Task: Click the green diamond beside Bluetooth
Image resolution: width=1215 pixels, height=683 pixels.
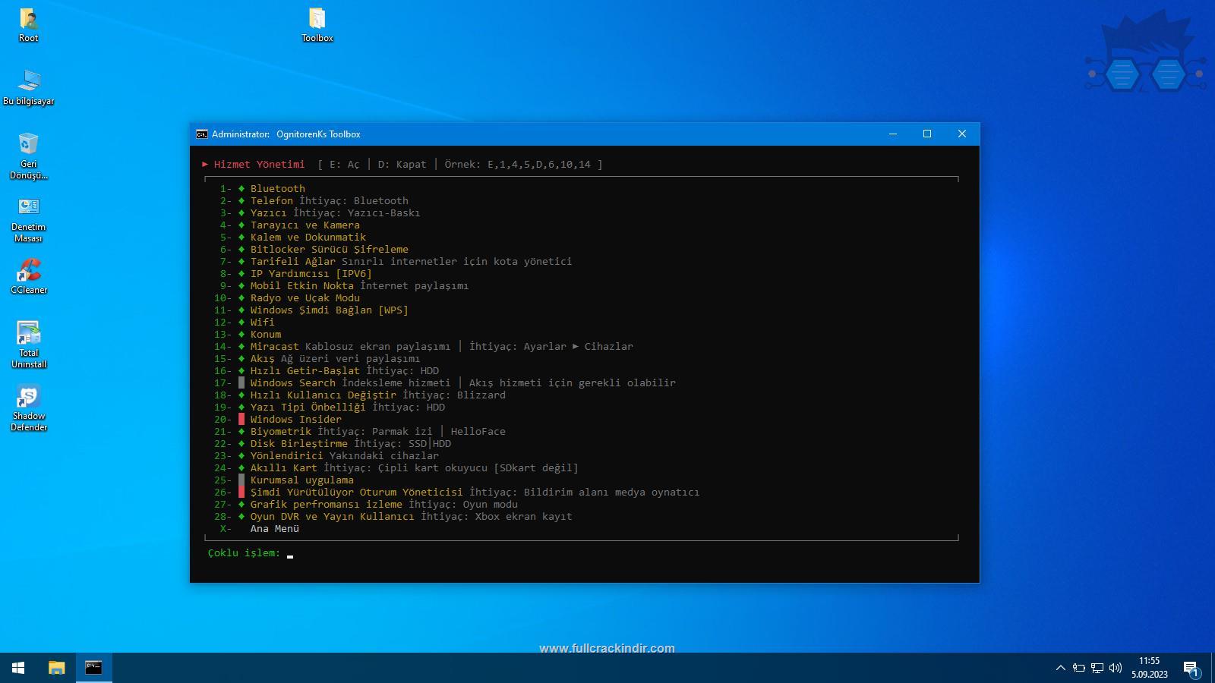Action: coord(241,189)
